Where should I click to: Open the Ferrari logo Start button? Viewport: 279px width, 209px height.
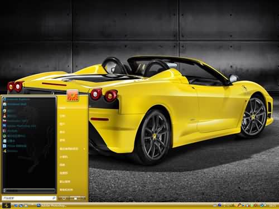tap(7, 206)
